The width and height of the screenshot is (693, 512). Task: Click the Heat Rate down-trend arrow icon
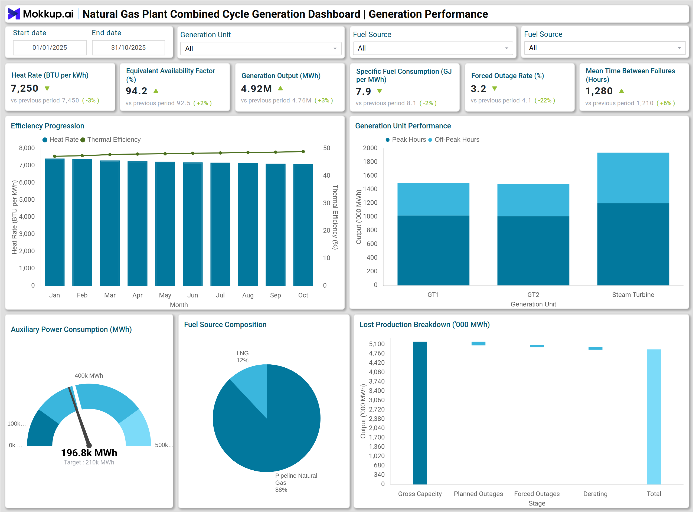pos(47,89)
